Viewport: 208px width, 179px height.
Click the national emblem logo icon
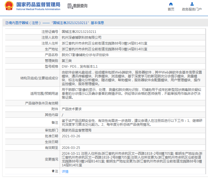point(9,6)
